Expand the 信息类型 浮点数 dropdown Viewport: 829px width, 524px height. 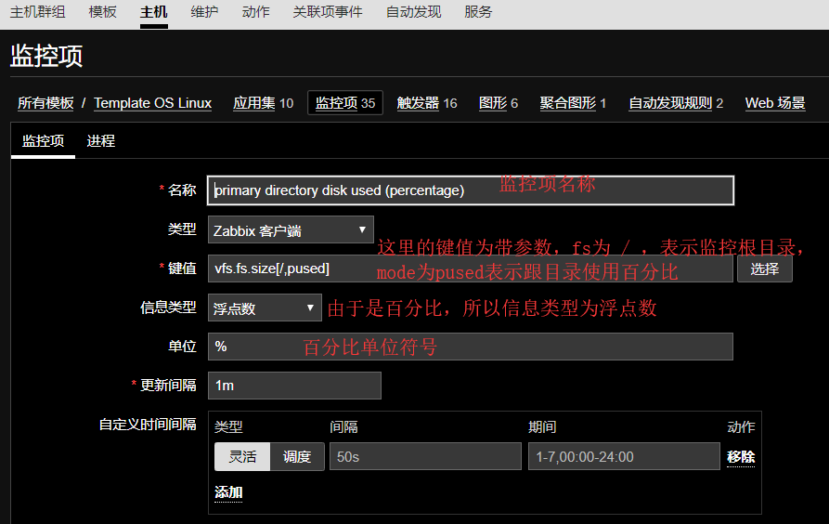pyautogui.click(x=265, y=308)
